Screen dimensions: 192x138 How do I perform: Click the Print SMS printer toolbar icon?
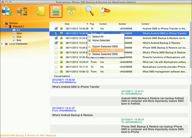(x=56, y=11)
